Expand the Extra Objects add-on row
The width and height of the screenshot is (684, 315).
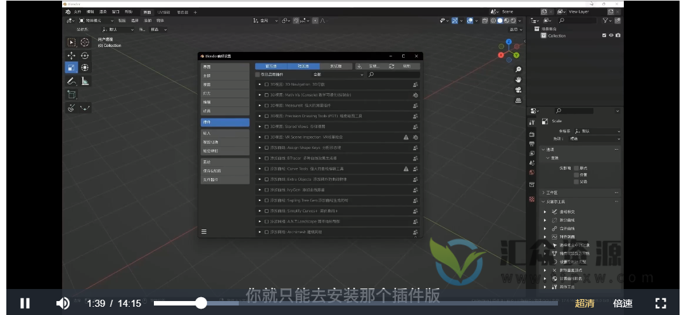260,179
